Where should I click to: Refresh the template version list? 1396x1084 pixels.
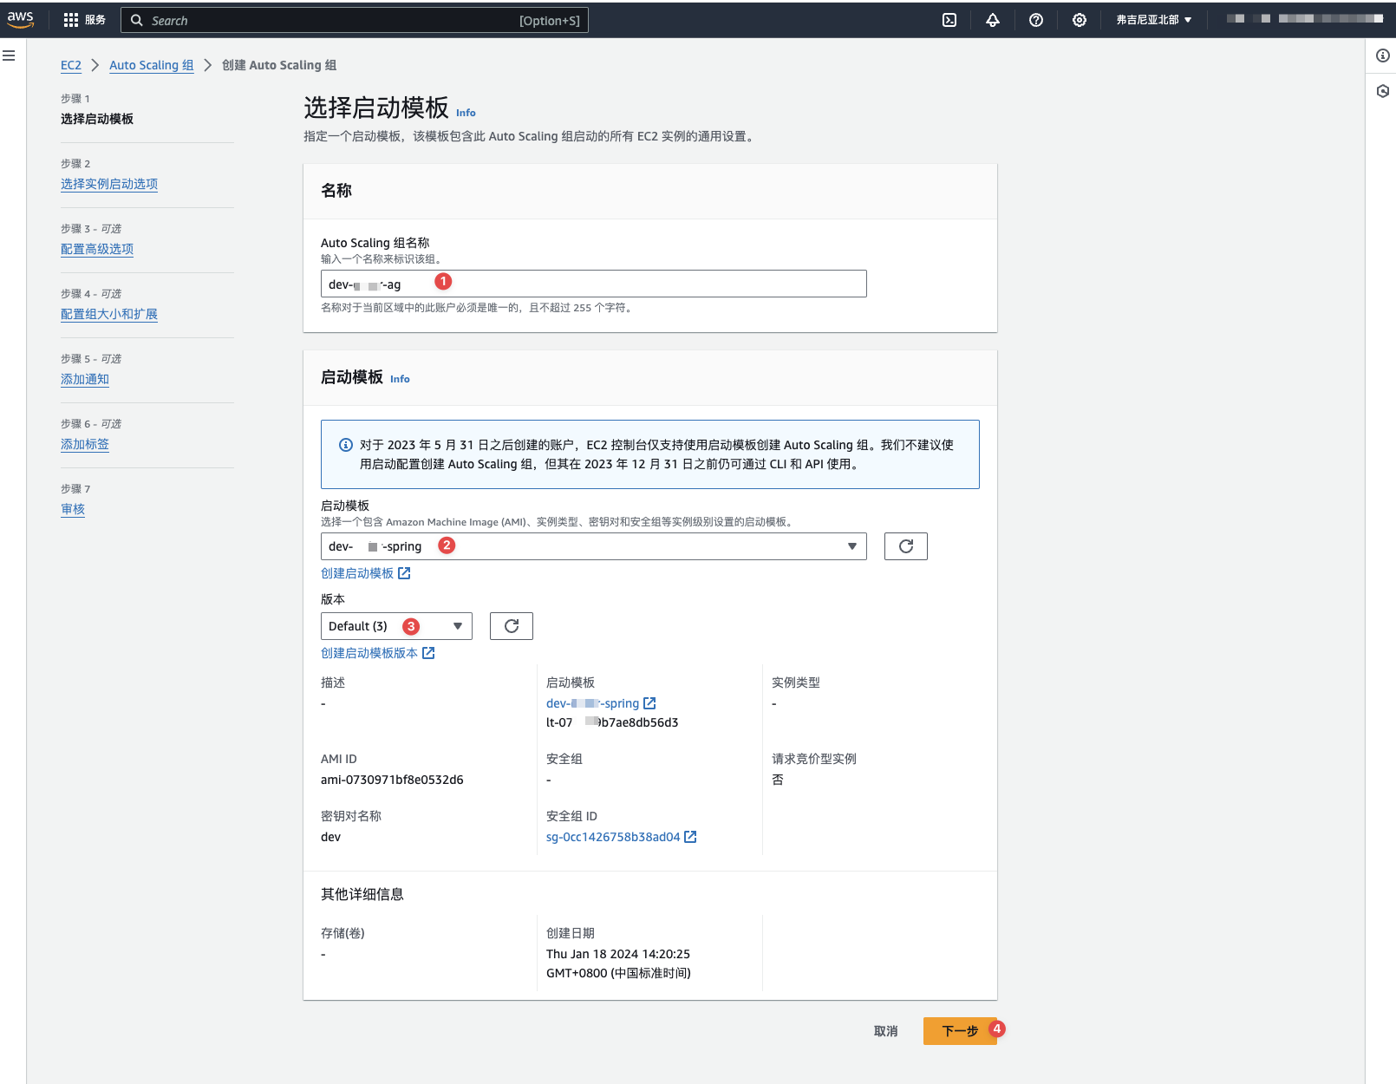[x=512, y=626]
